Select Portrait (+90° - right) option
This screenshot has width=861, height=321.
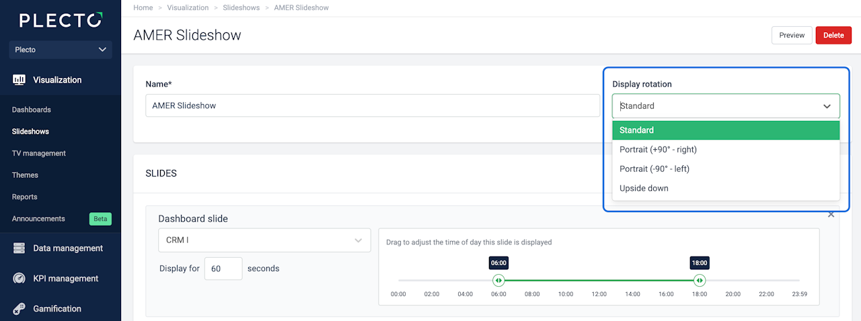[x=658, y=150]
